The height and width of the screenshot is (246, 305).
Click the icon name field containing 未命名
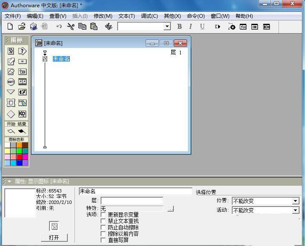(135, 191)
